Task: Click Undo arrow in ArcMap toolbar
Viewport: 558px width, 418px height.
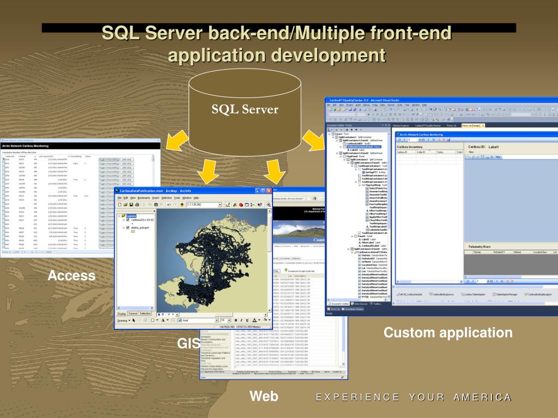Action: click(169, 205)
